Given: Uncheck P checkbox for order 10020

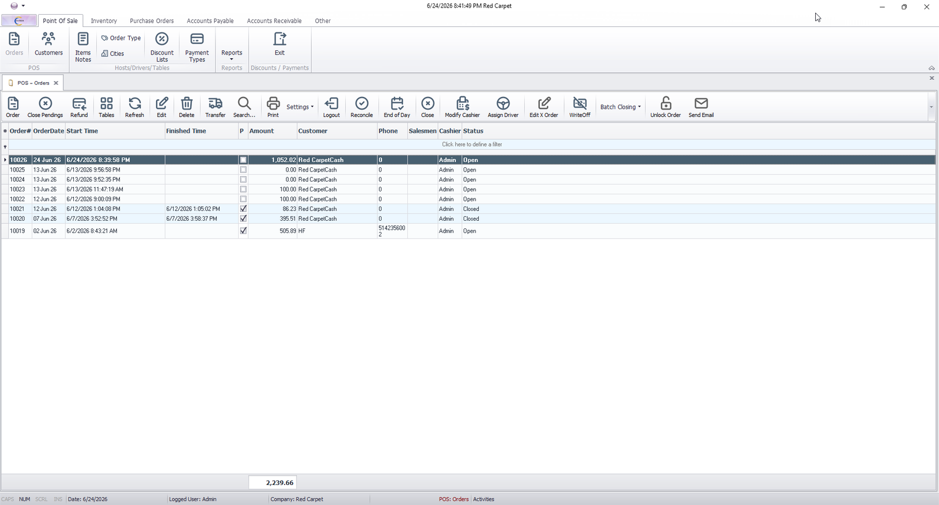Looking at the screenshot, I should tap(243, 218).
